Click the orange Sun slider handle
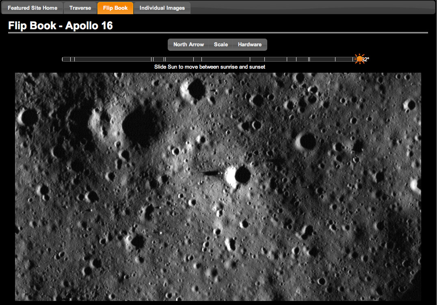The height and width of the screenshot is (305, 437). click(359, 59)
